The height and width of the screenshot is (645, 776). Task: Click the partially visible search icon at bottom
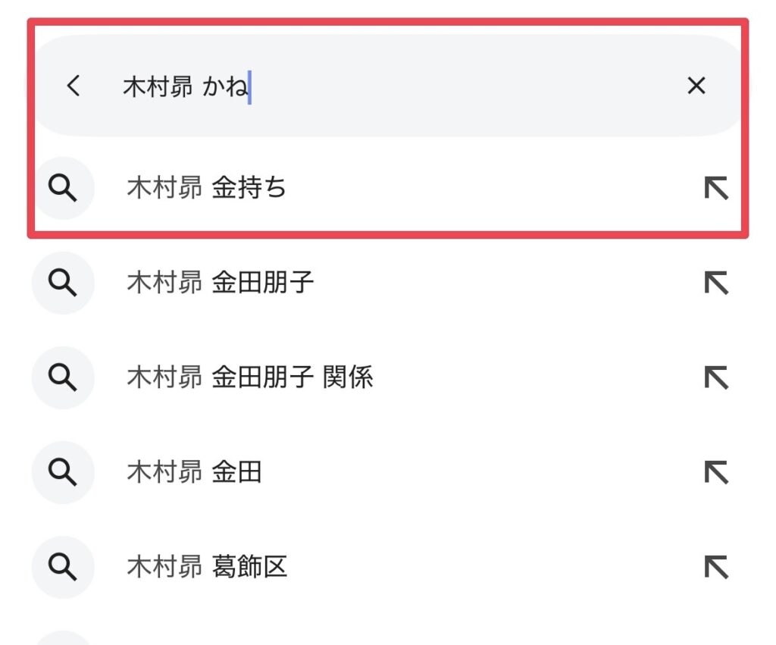coord(63,639)
